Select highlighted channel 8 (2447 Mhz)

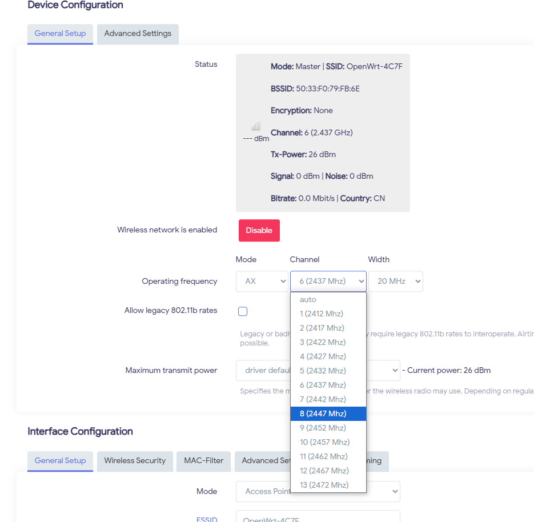(x=328, y=413)
